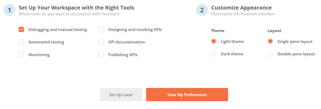Uncheck Debugging and manual testing checkbox
This screenshot has height=109, width=321.
tap(21, 29)
